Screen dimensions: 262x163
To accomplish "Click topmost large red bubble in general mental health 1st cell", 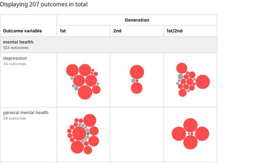I will 90,120.
